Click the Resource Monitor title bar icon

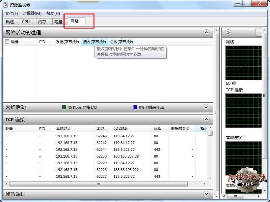click(x=5, y=5)
